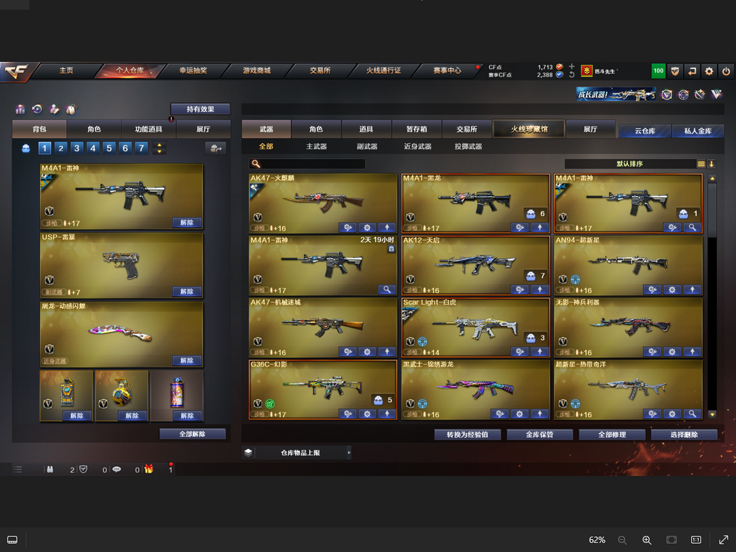Image resolution: width=736 pixels, height=552 pixels.
Task: Click the 金库保管 button
Action: tap(539, 435)
